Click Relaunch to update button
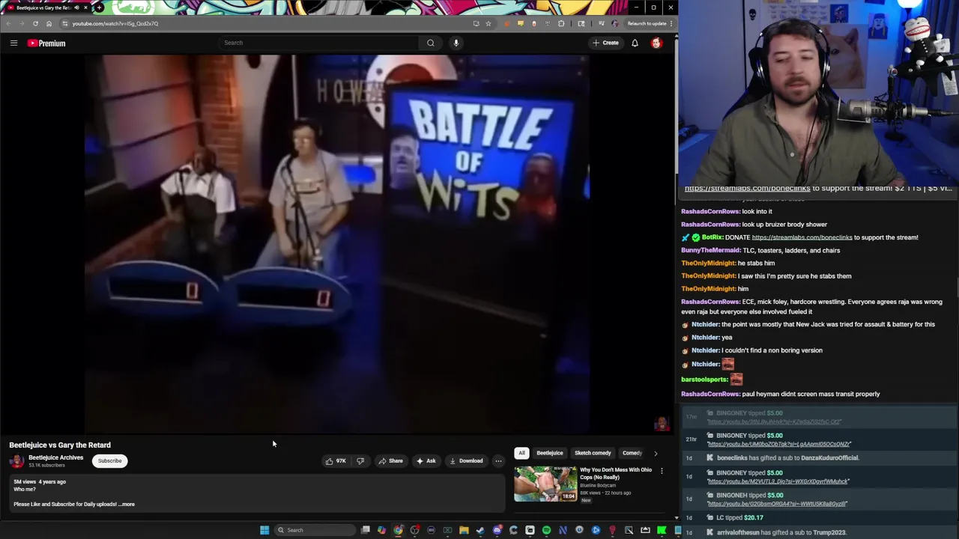 point(650,23)
